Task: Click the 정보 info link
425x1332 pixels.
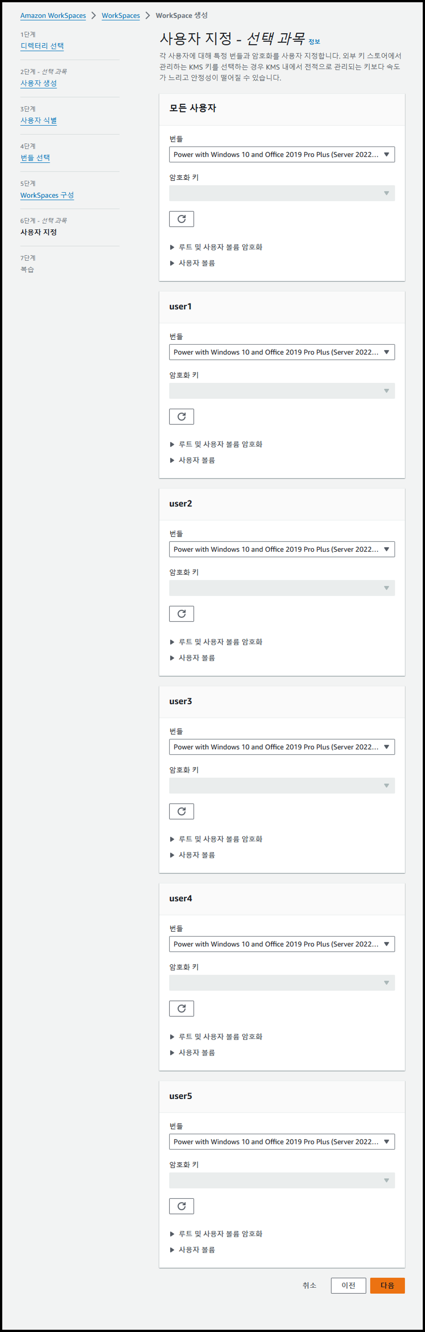Action: [314, 42]
